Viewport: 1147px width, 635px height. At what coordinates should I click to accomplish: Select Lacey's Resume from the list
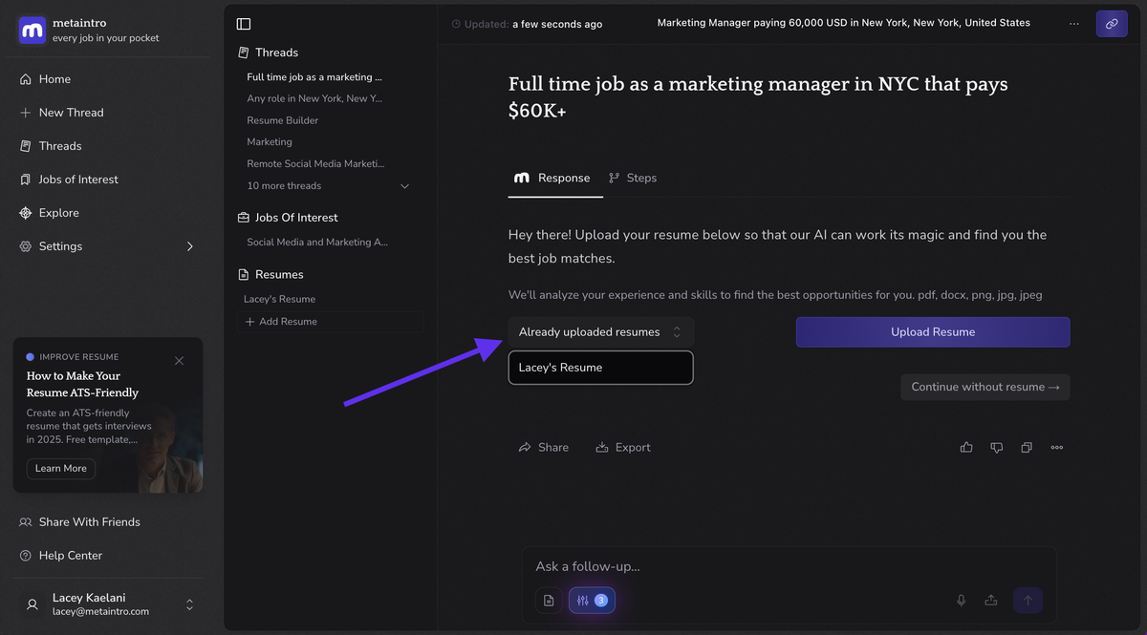(x=600, y=368)
